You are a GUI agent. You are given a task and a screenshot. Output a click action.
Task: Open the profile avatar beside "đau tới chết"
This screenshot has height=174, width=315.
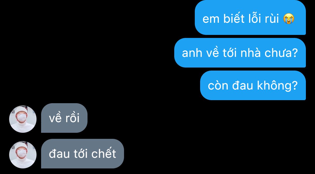point(23,155)
